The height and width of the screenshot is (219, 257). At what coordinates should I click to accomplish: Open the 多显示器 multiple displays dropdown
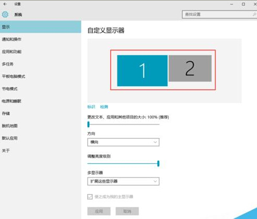coord(123,181)
